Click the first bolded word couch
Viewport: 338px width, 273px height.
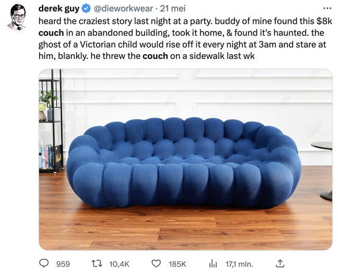51,33
